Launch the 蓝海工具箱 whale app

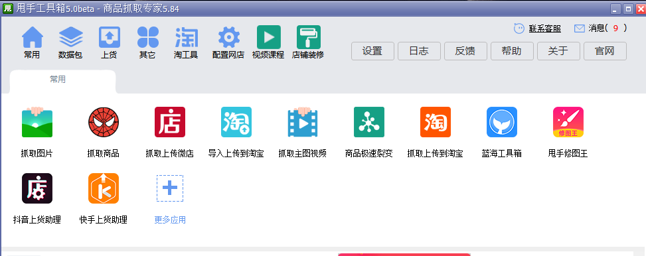tap(502, 122)
